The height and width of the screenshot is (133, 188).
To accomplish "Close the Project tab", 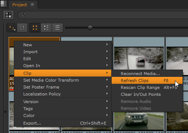I will pyautogui.click(x=32, y=4).
